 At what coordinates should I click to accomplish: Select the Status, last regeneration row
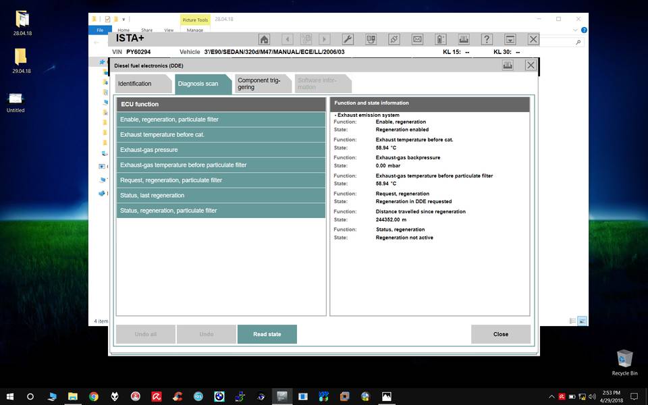tap(221, 196)
